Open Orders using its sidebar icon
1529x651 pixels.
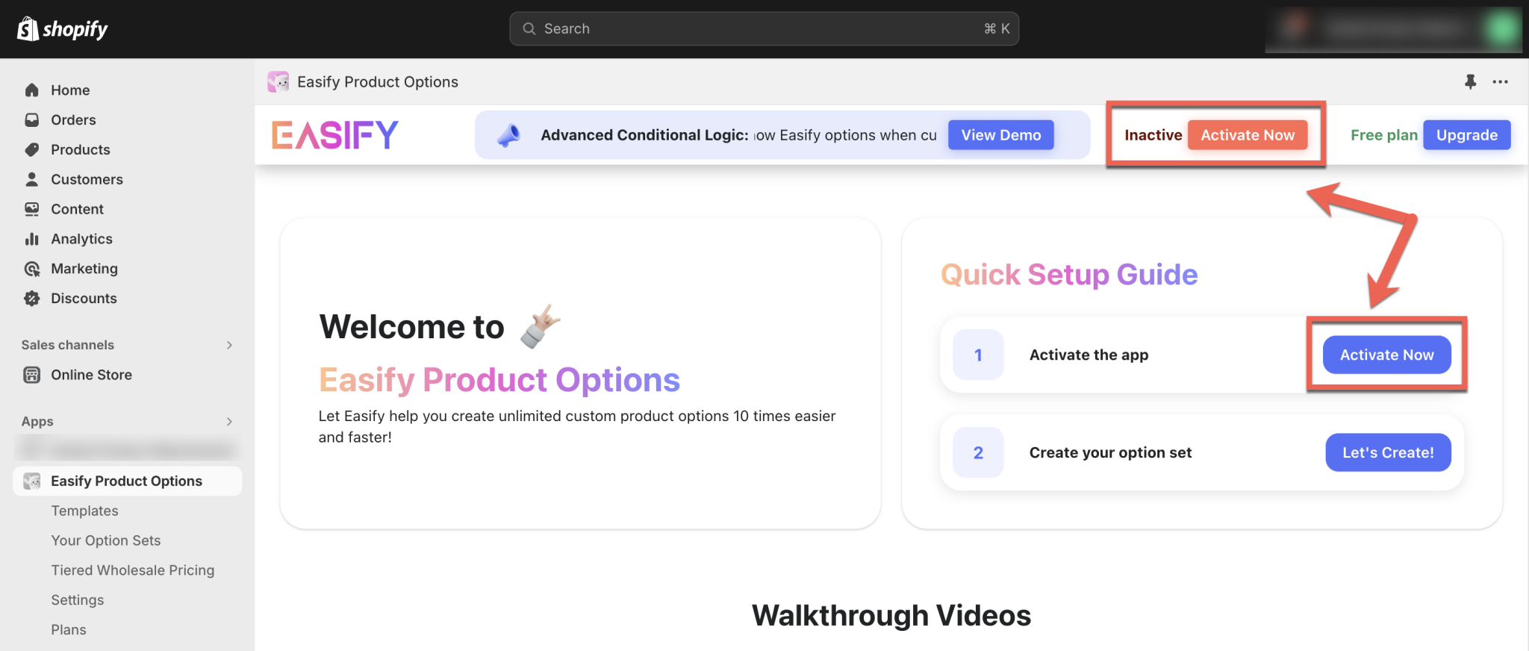click(x=32, y=119)
